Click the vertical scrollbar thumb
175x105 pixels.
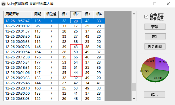click(x=134, y=87)
